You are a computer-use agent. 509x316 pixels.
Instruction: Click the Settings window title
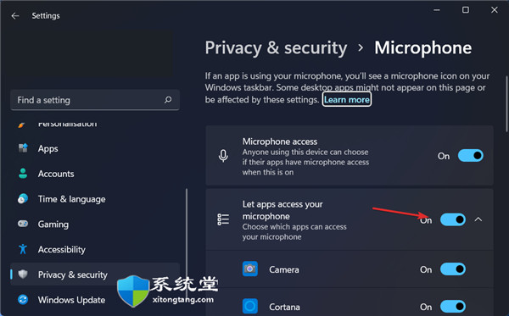click(46, 16)
